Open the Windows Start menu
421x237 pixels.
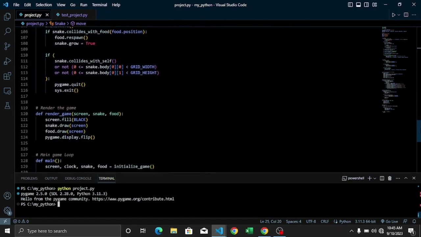pyautogui.click(x=7, y=231)
